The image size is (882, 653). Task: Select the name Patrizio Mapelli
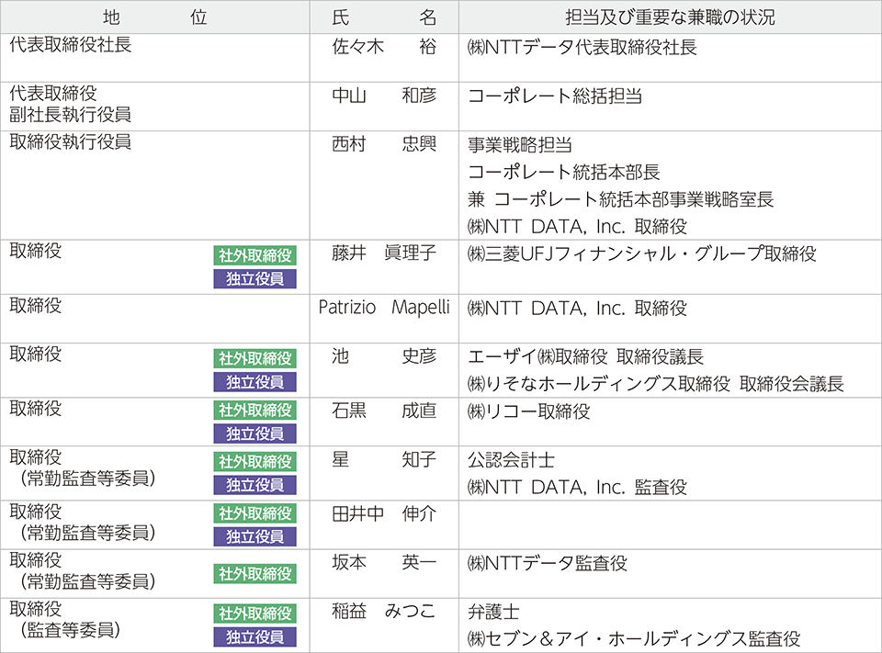[384, 307]
